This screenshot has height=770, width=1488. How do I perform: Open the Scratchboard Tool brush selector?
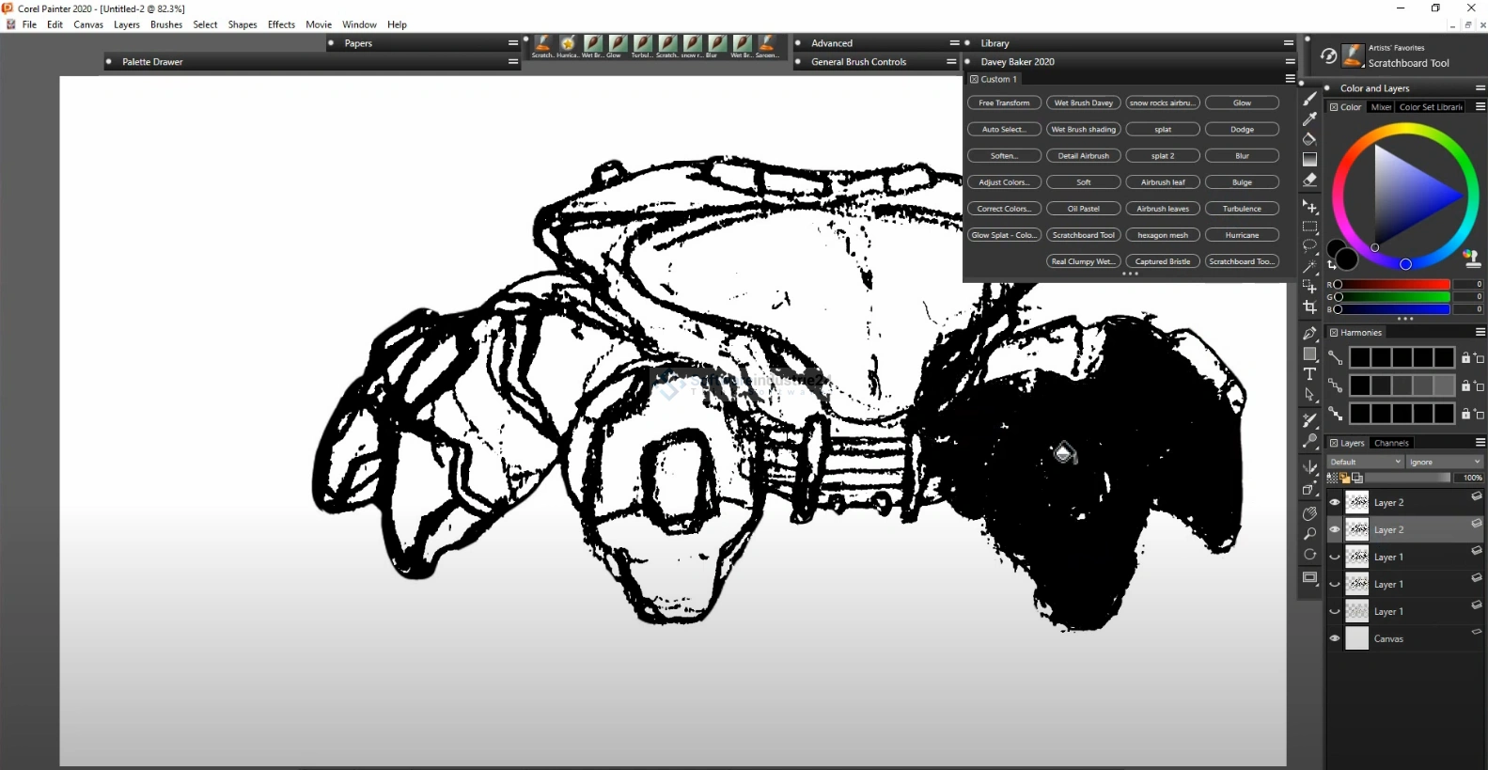click(x=1353, y=56)
